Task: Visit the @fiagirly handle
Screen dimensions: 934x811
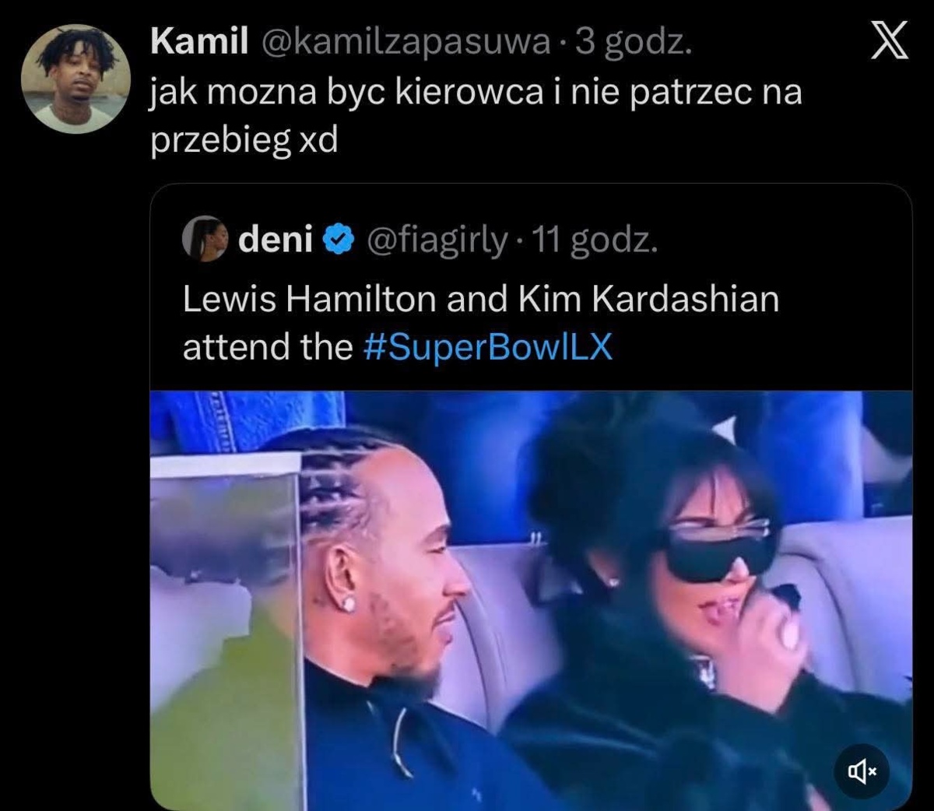Action: point(436,241)
